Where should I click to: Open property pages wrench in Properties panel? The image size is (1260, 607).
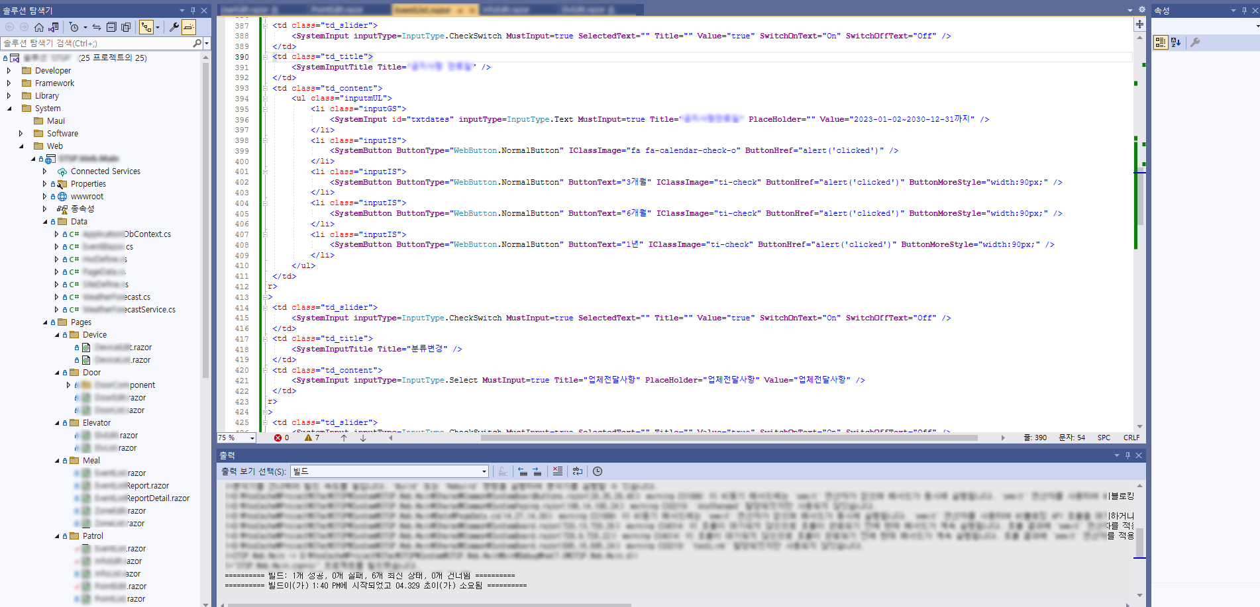[x=1195, y=42]
